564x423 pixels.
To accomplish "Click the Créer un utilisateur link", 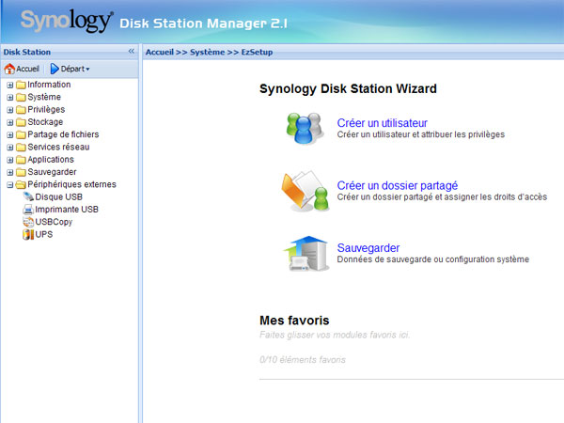I will pyautogui.click(x=382, y=123).
